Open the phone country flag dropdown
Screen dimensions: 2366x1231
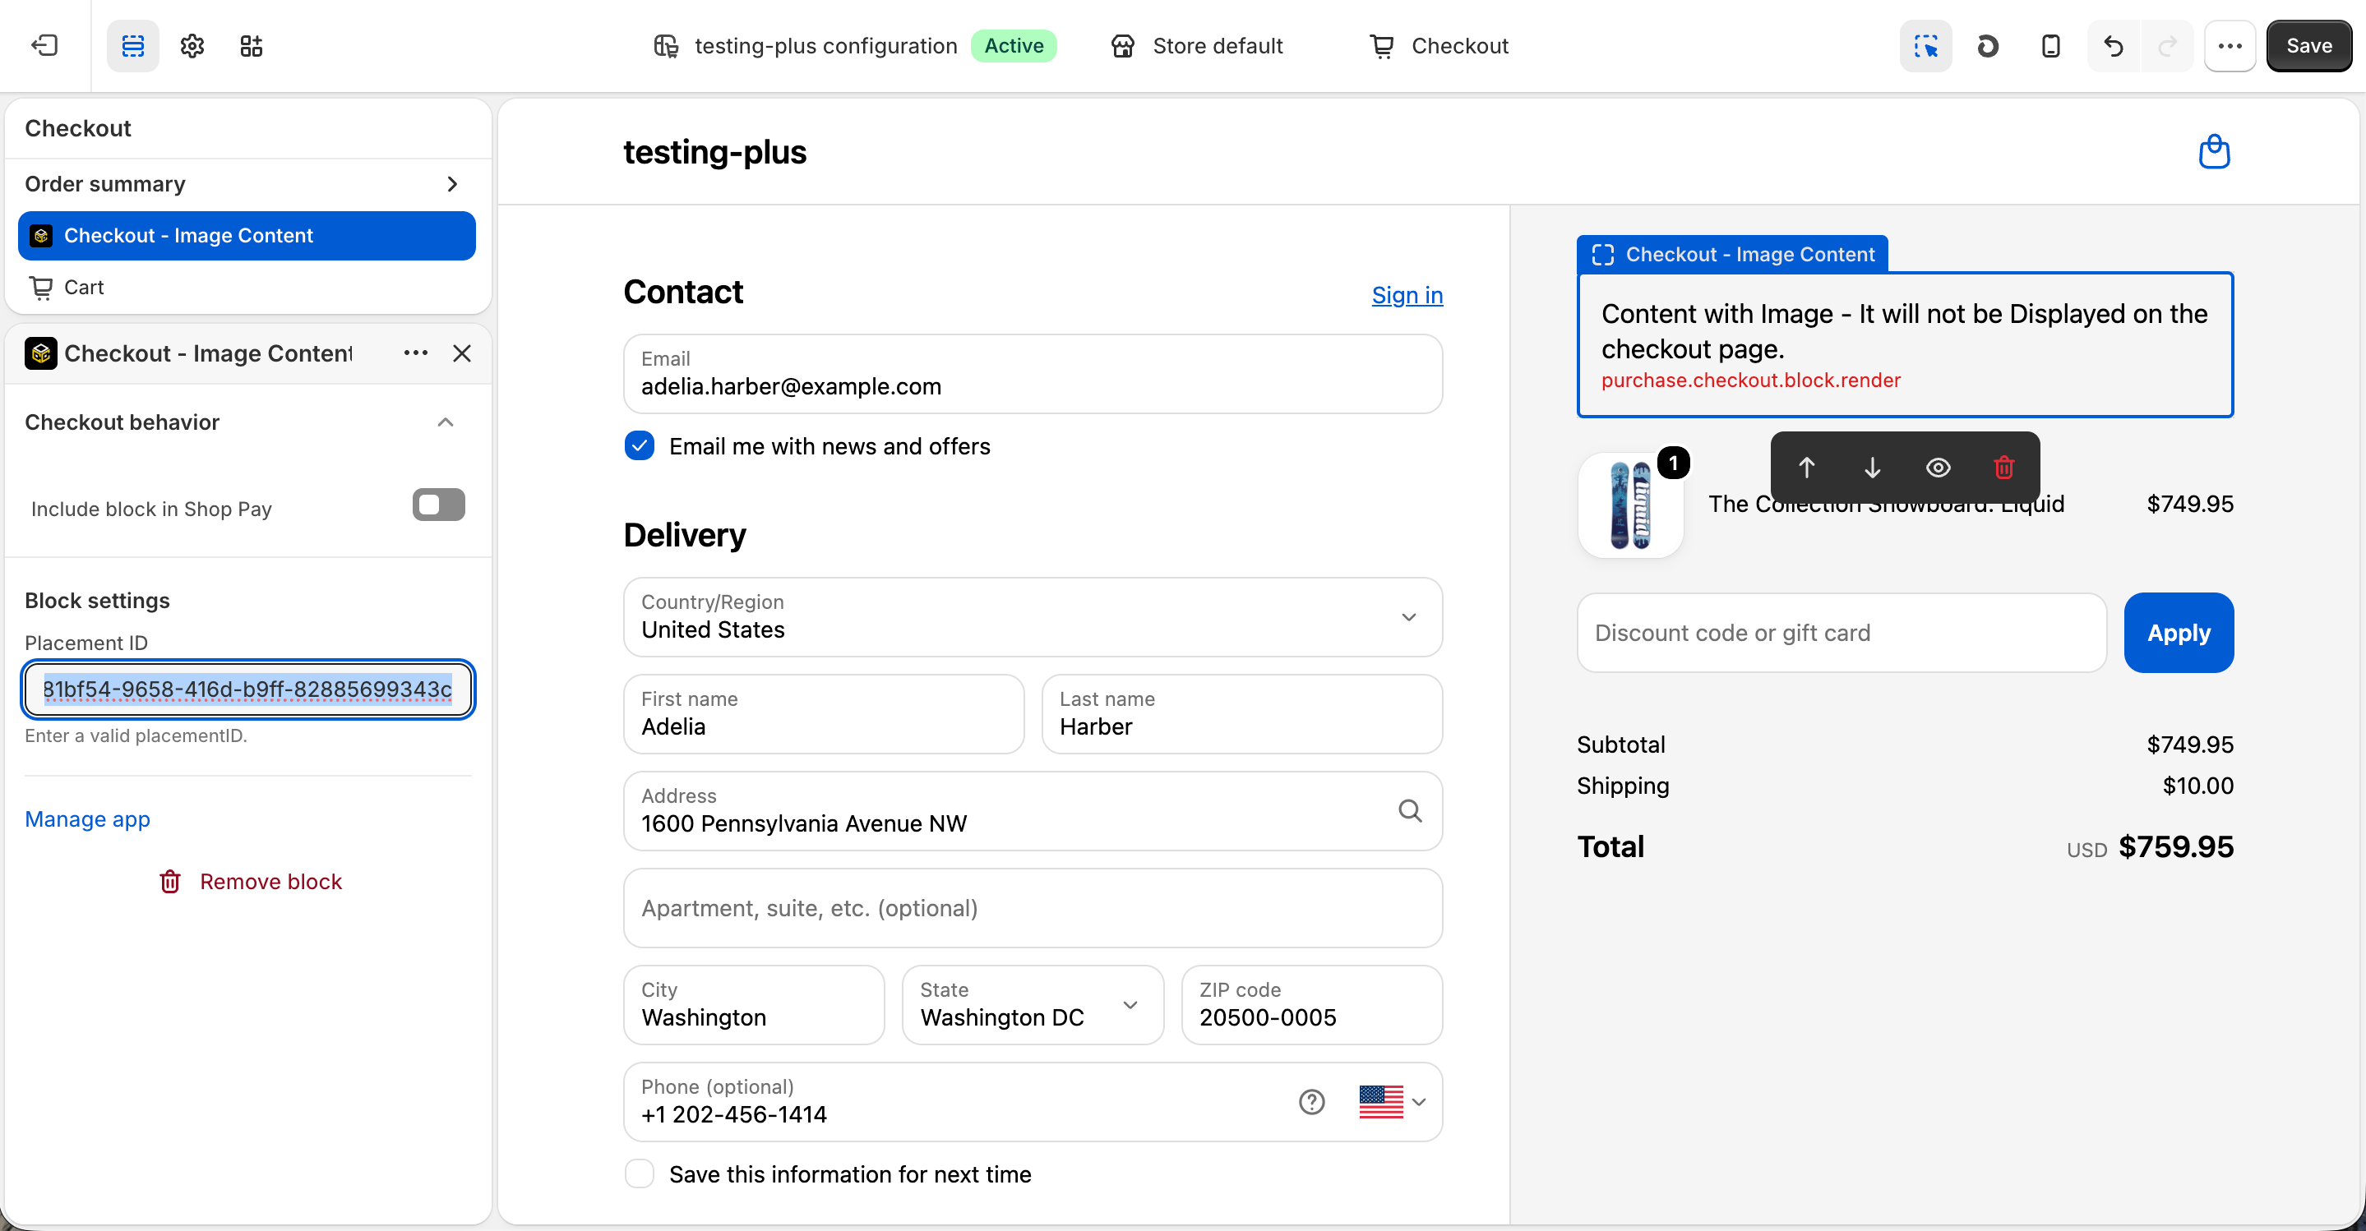click(1393, 1101)
